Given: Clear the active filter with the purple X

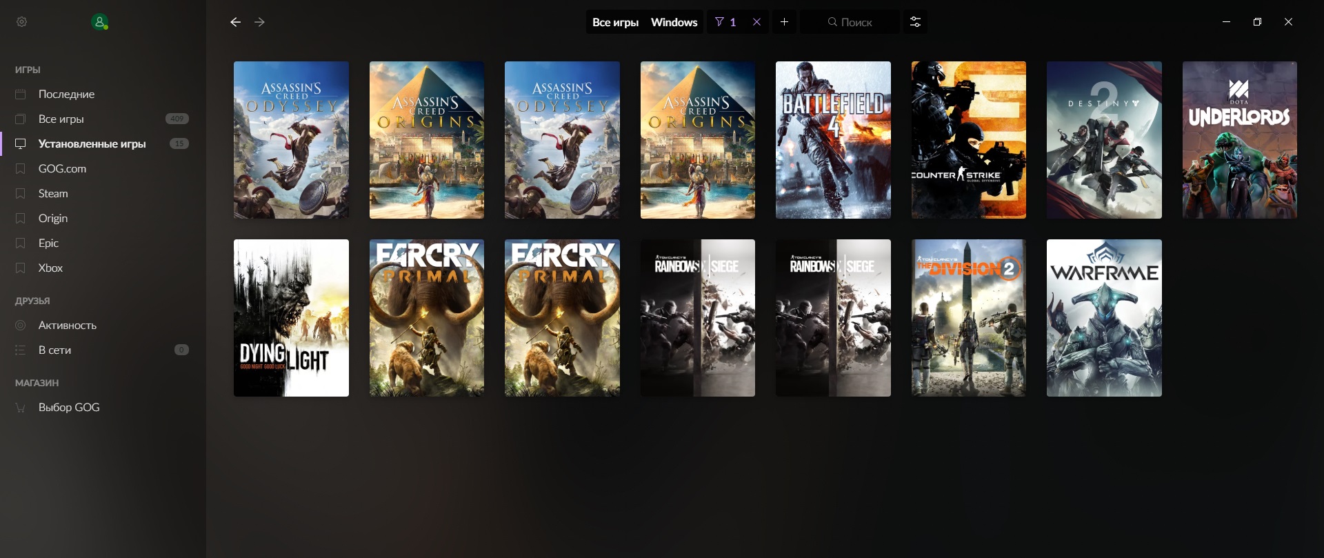Looking at the screenshot, I should tap(756, 22).
